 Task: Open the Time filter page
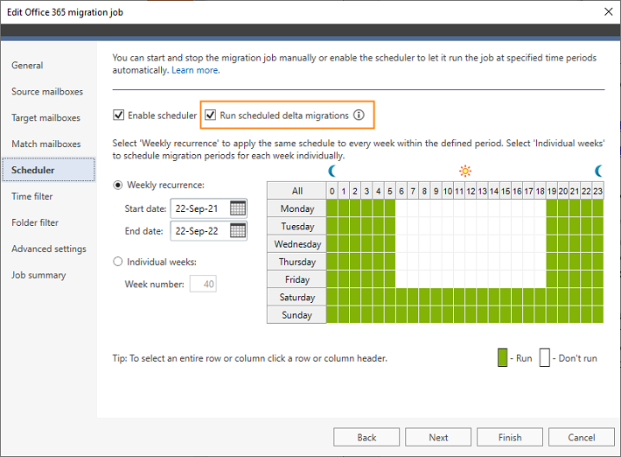(31, 196)
